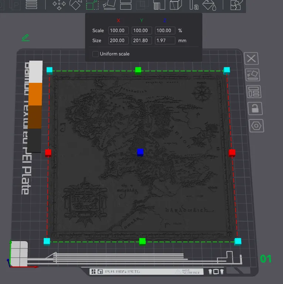Click the bottom-left cyan corner handle
This screenshot has height=284, width=283.
point(47,241)
